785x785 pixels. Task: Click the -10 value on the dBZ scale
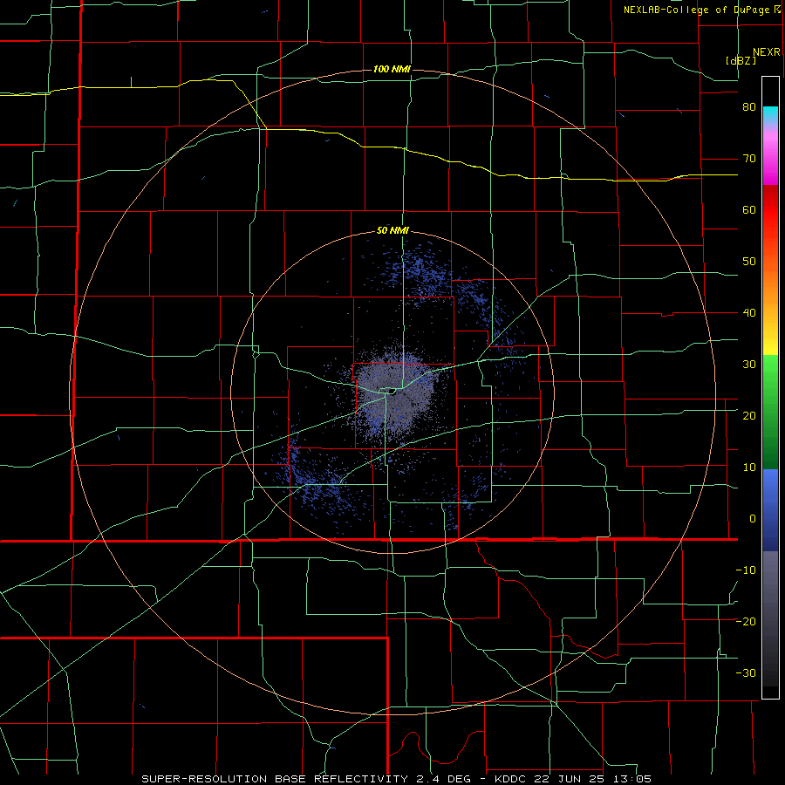746,570
